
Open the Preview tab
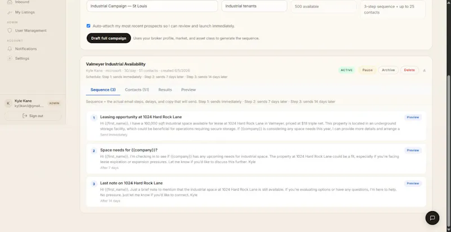click(188, 90)
